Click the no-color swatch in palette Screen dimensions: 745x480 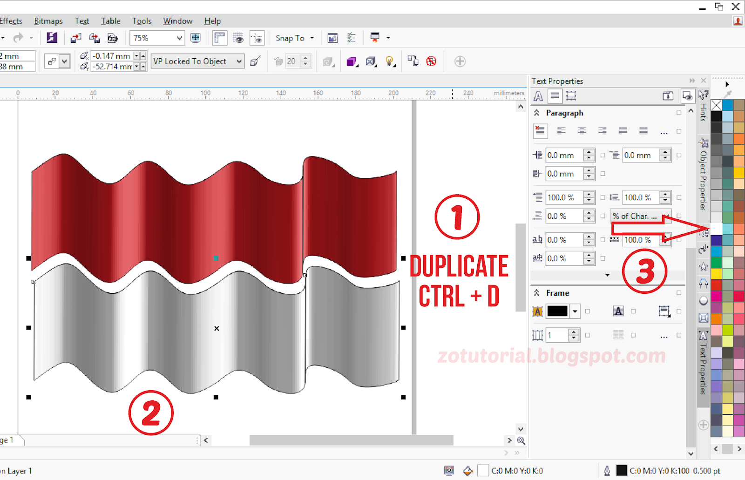point(716,105)
